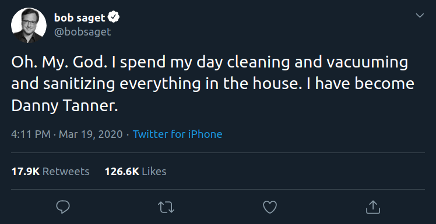Open the Twitter for iPhone source link

(177, 134)
